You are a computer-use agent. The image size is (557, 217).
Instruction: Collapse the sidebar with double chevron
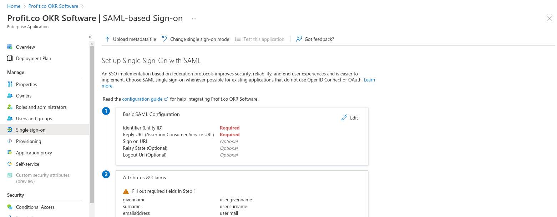90,37
